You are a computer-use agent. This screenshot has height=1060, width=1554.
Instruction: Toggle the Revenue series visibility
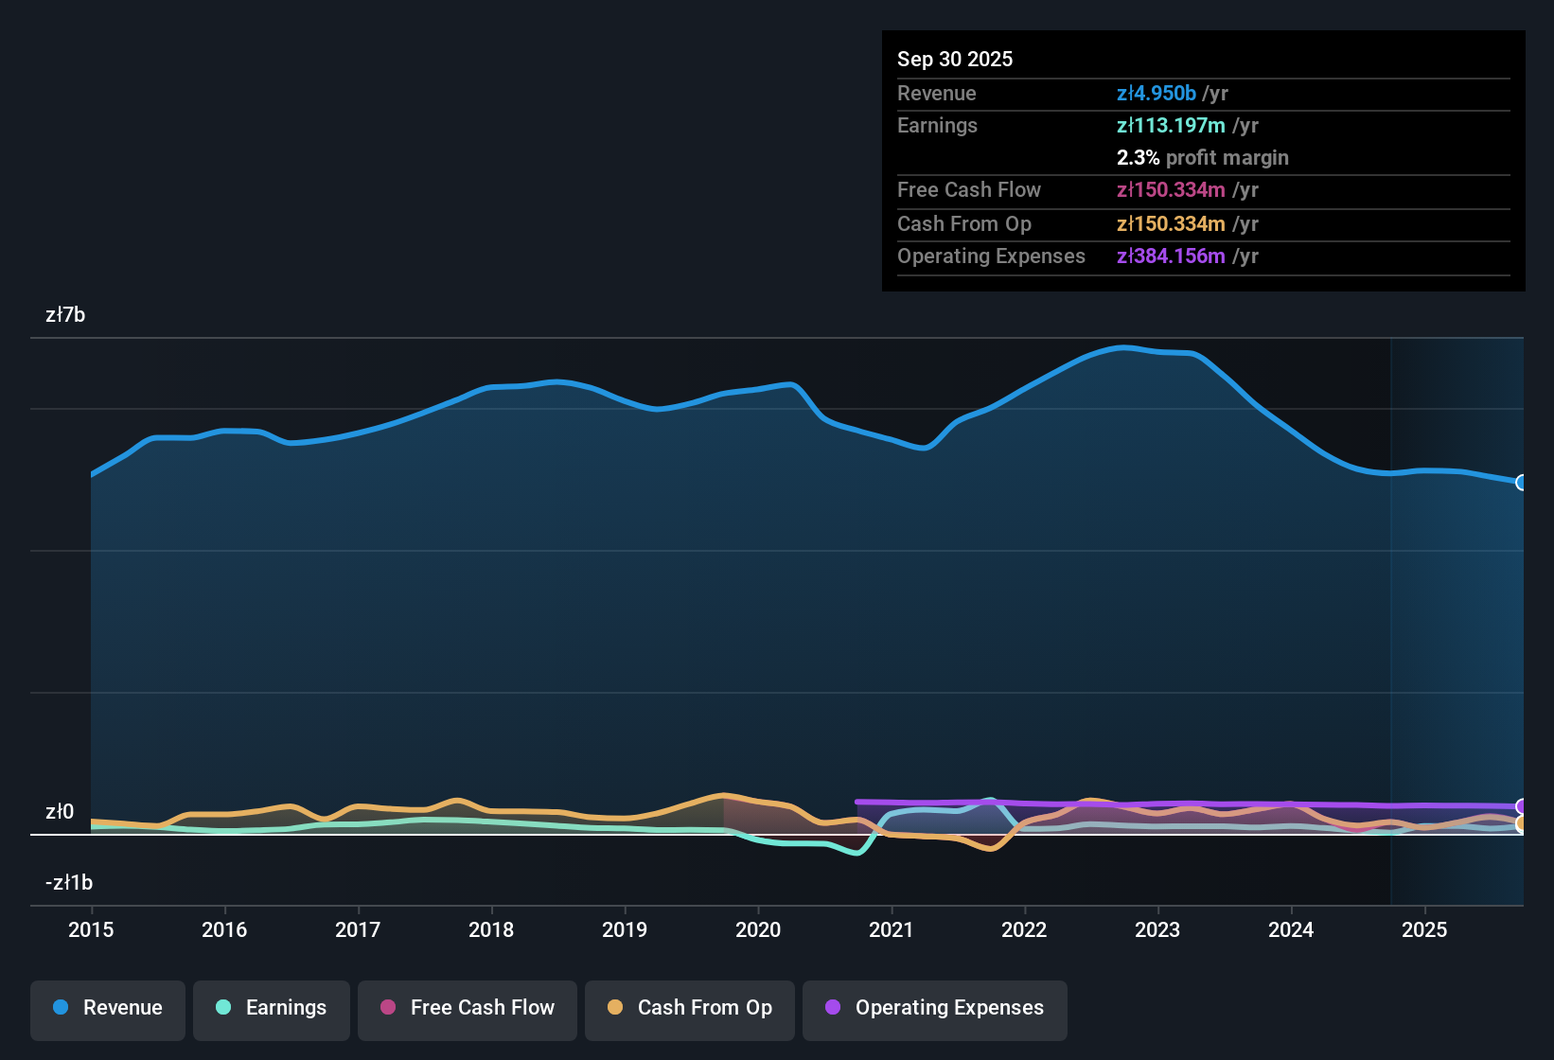point(107,1009)
